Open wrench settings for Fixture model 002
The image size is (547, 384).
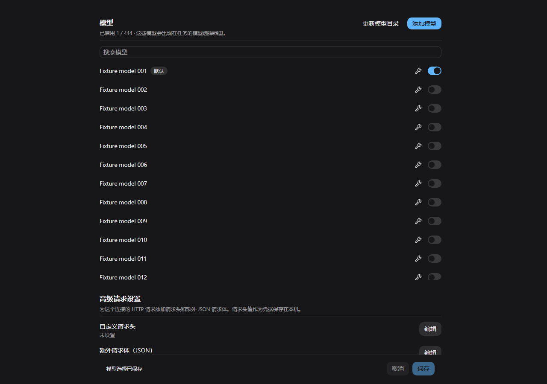point(418,90)
